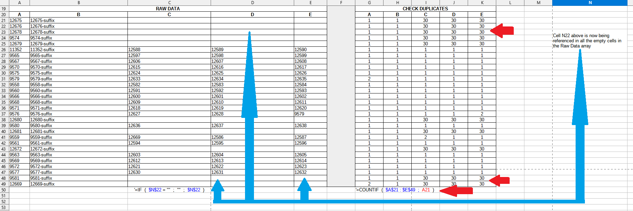
Task: Select the cell with value 12590
Action: pyautogui.click(x=310, y=49)
